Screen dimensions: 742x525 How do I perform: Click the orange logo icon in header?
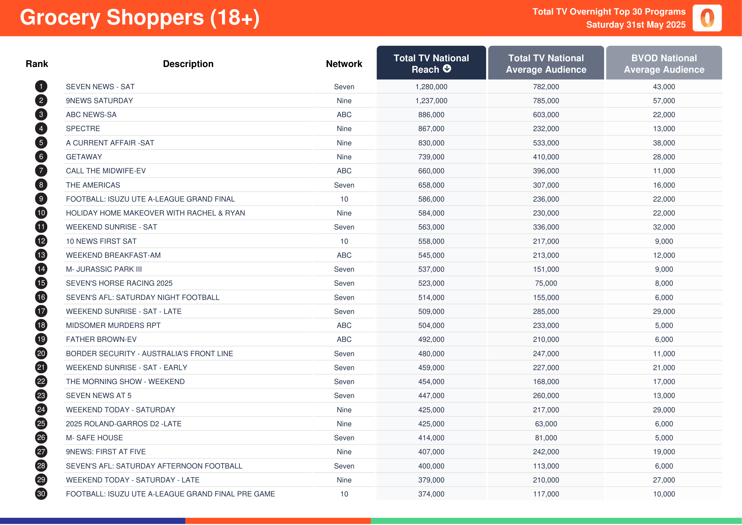tap(707, 18)
